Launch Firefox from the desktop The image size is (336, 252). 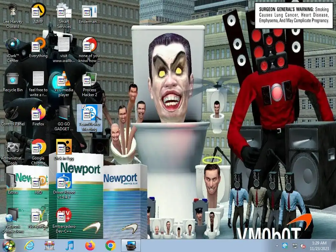38,116
